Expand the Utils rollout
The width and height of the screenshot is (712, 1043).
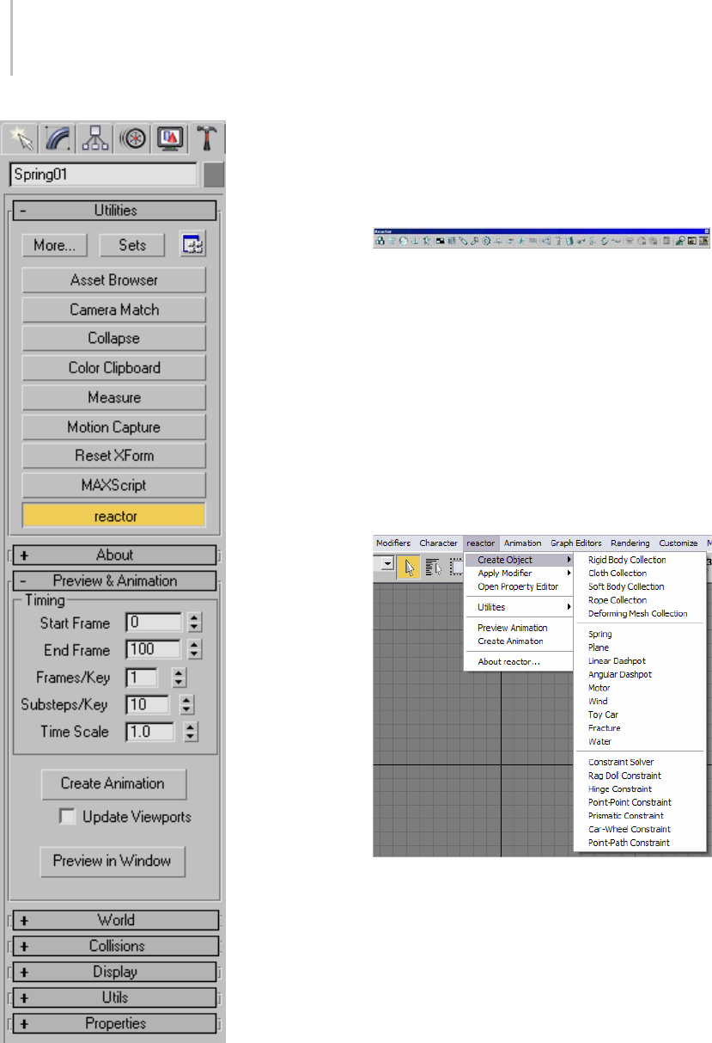click(115, 997)
